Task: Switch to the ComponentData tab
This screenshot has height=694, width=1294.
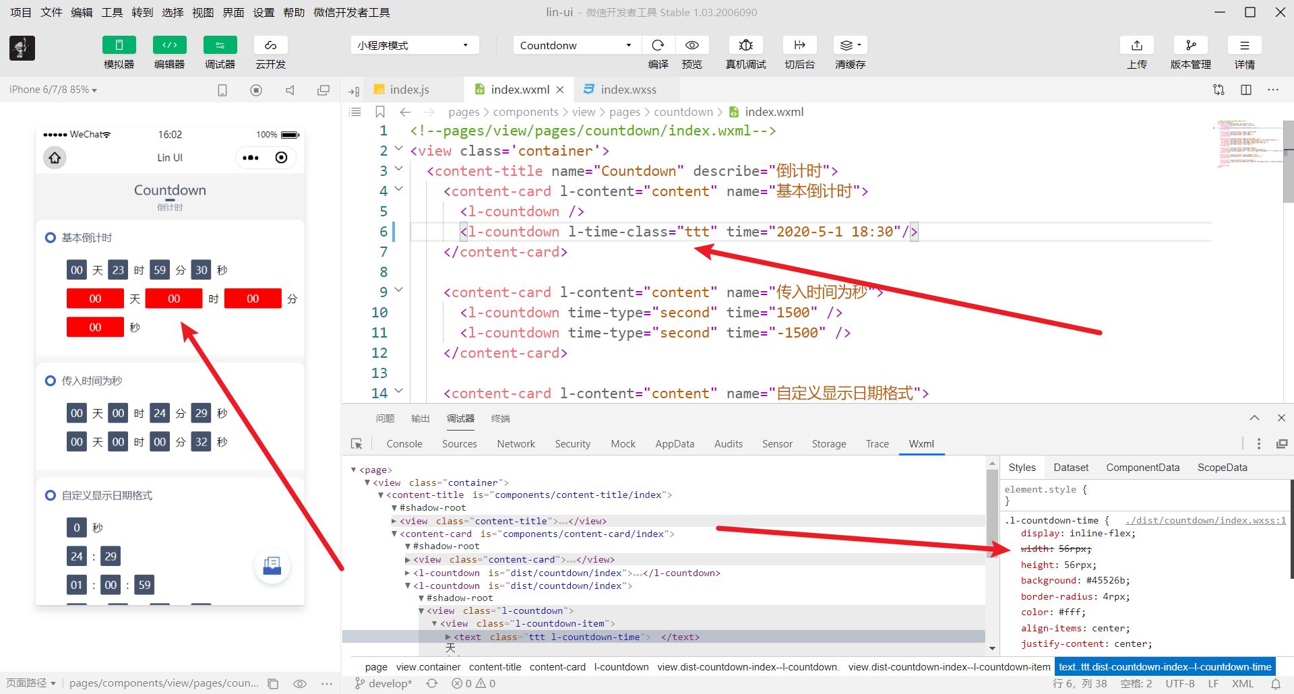Action: 1142,468
